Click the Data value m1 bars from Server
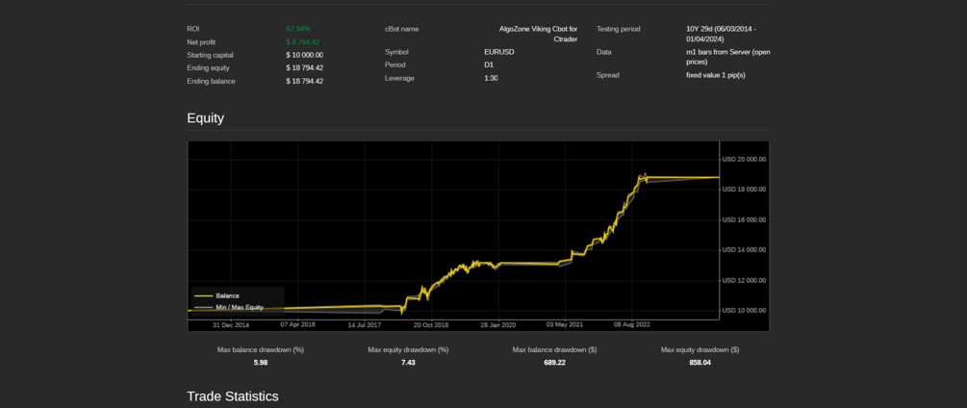This screenshot has height=408, width=967. click(727, 57)
